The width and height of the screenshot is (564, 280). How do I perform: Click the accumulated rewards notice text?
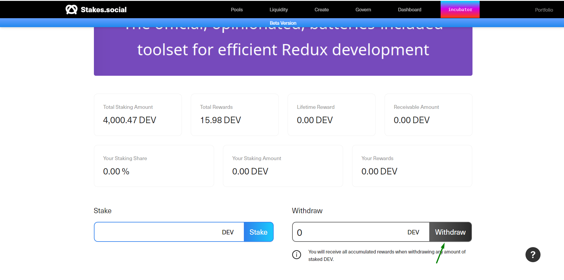click(x=387, y=256)
